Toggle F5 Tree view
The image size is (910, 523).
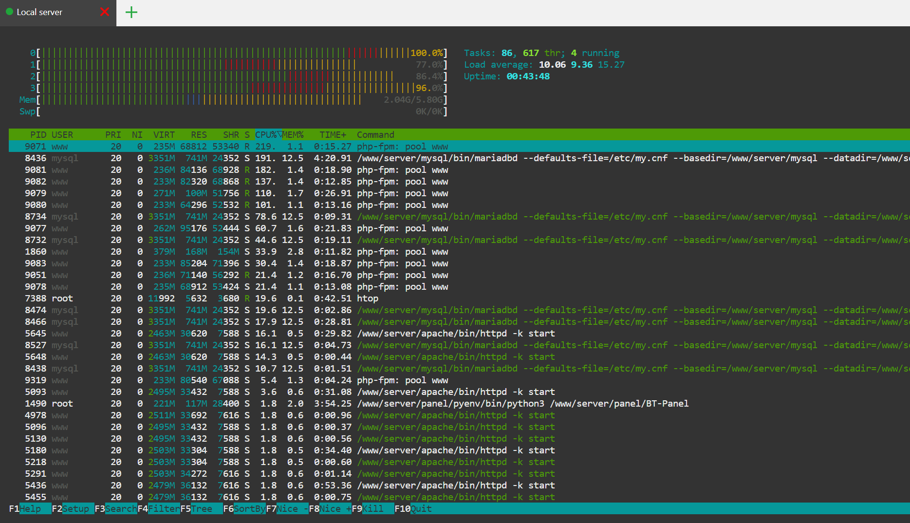pyautogui.click(x=201, y=508)
